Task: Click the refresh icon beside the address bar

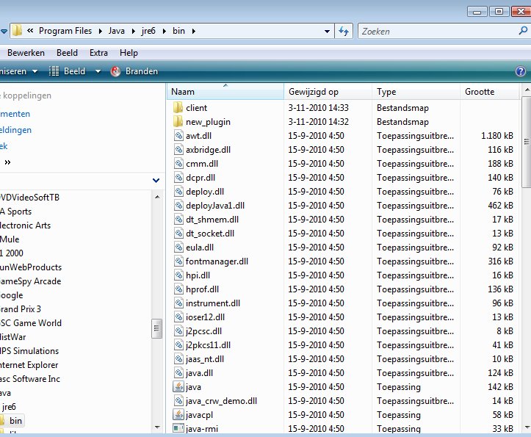Action: pyautogui.click(x=344, y=32)
